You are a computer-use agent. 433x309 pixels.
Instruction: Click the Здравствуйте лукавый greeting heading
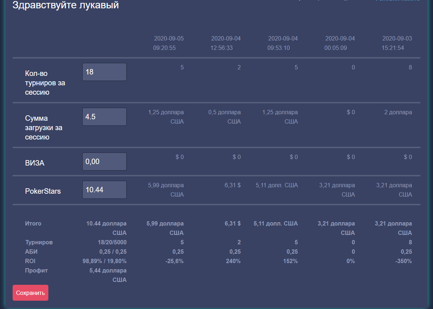(x=66, y=5)
